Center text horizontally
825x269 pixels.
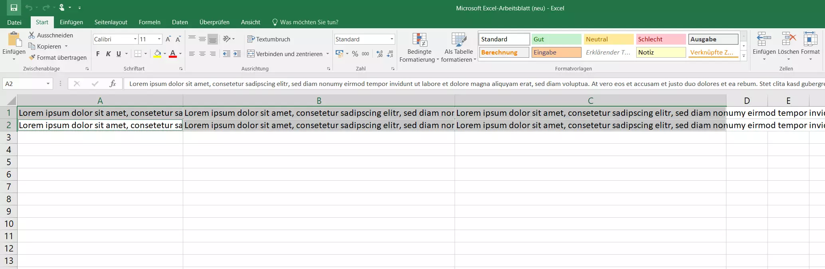202,54
